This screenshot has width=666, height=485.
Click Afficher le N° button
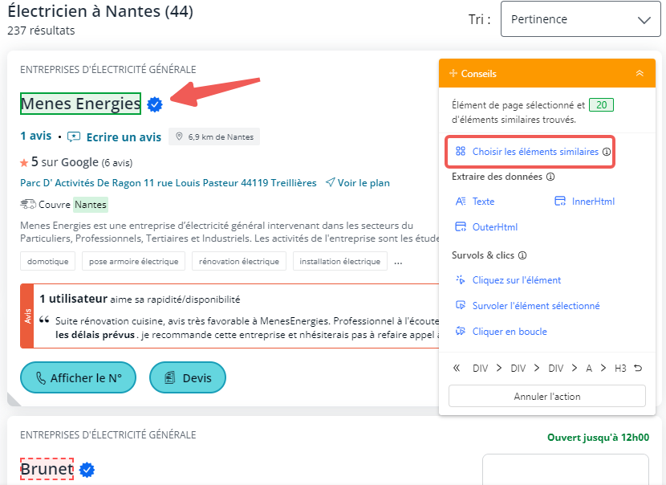point(78,377)
